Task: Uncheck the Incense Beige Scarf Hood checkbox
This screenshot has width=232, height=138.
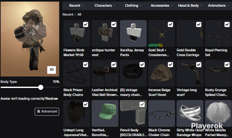Action: [x=171, y=65]
